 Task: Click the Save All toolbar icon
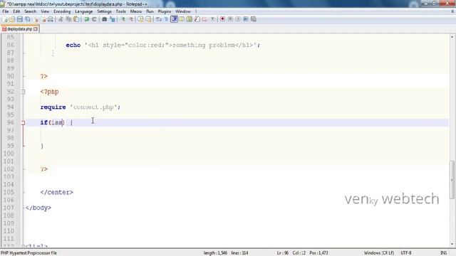tap(28, 19)
